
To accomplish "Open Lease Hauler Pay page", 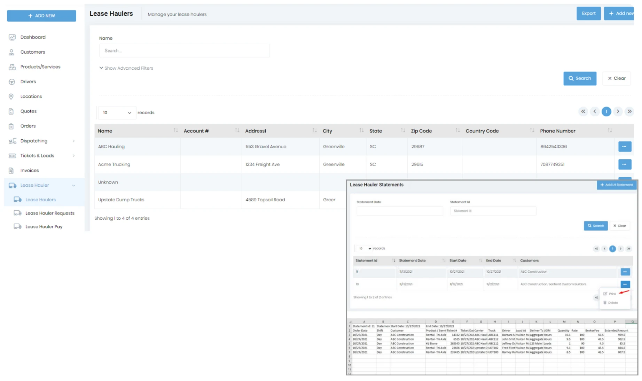I will click(44, 226).
